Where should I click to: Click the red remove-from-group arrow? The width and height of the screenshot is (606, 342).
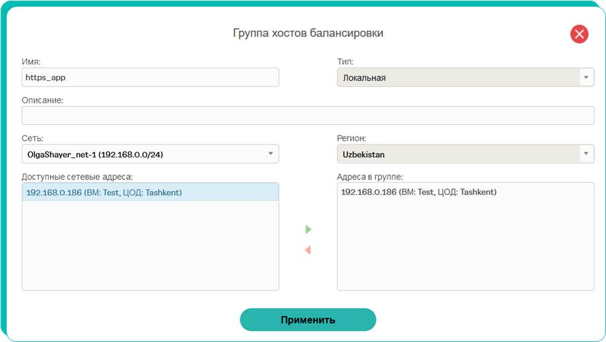tap(308, 250)
